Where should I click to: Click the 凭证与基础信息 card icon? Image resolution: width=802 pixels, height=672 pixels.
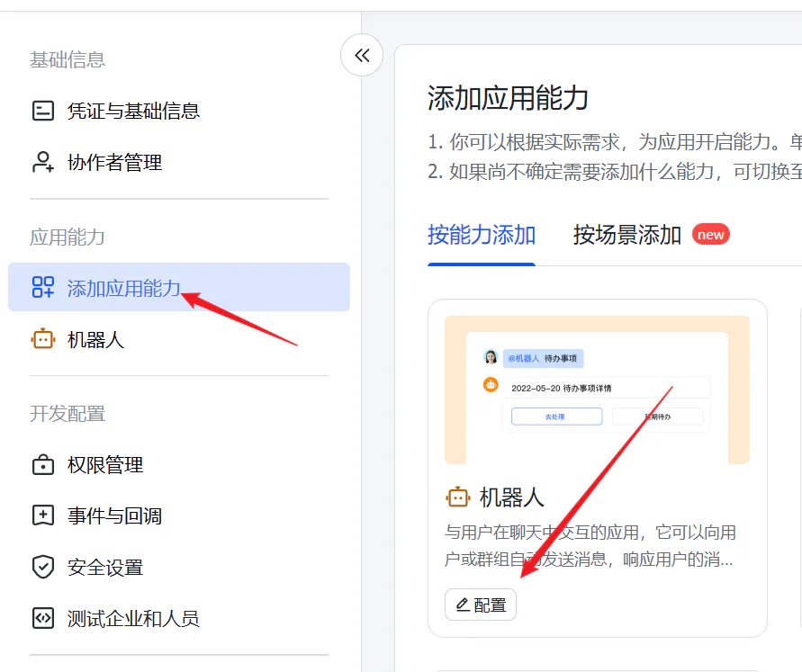coord(43,111)
